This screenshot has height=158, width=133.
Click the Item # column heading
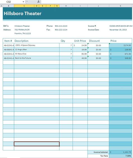click(x=8, y=41)
